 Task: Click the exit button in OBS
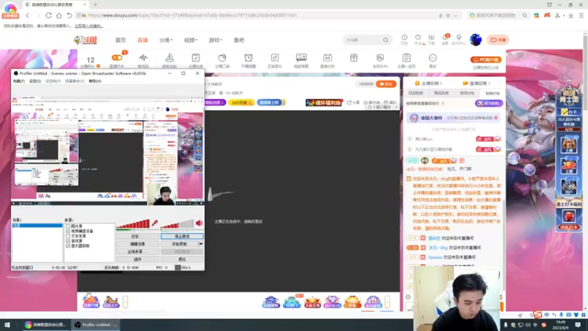point(182,260)
